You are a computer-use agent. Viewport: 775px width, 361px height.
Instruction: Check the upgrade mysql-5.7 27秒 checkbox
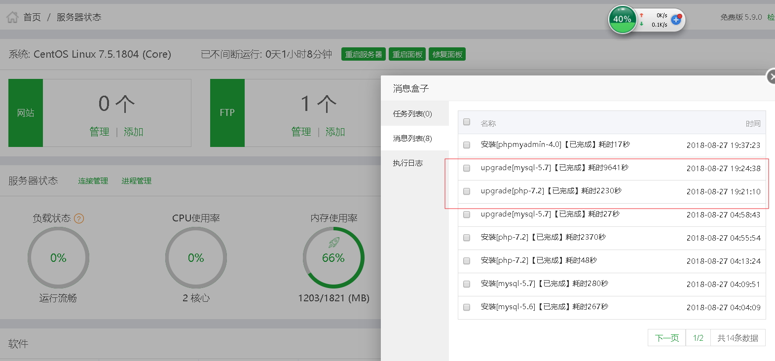pos(467,215)
